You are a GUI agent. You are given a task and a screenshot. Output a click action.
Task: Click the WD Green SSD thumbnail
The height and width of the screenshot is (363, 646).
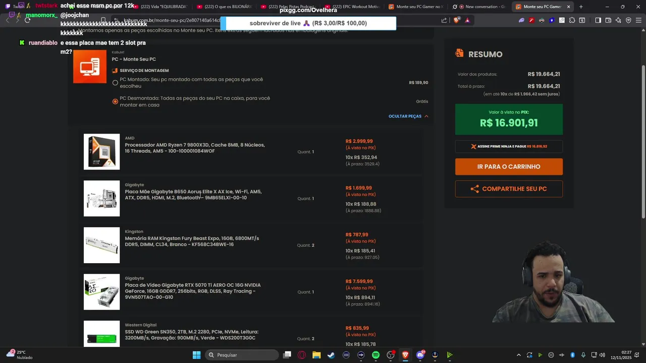(x=101, y=333)
